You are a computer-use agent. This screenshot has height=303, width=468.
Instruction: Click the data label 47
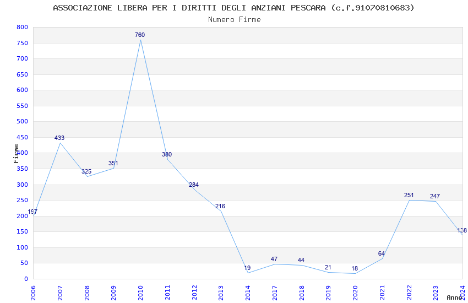(274, 259)
